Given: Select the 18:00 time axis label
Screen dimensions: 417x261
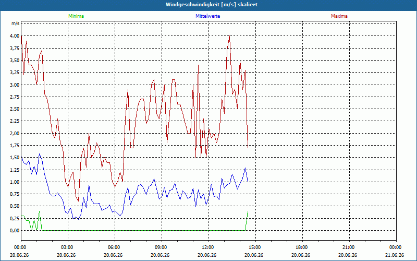Looking at the screenshot, I should tap(302, 247).
